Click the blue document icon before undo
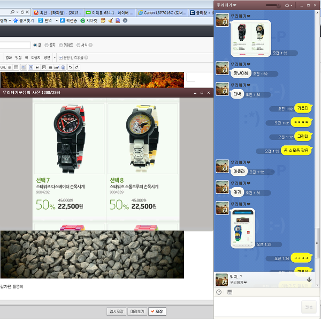The image size is (321, 319). point(63,68)
